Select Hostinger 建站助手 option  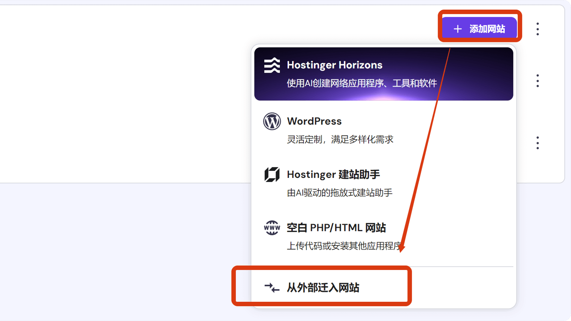tap(384, 183)
